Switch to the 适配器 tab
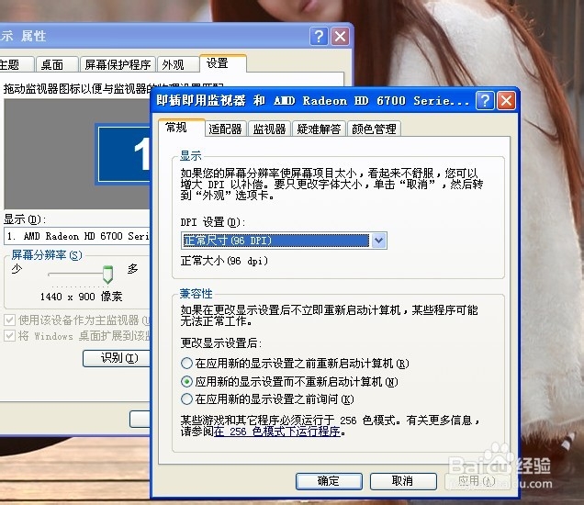 point(225,129)
